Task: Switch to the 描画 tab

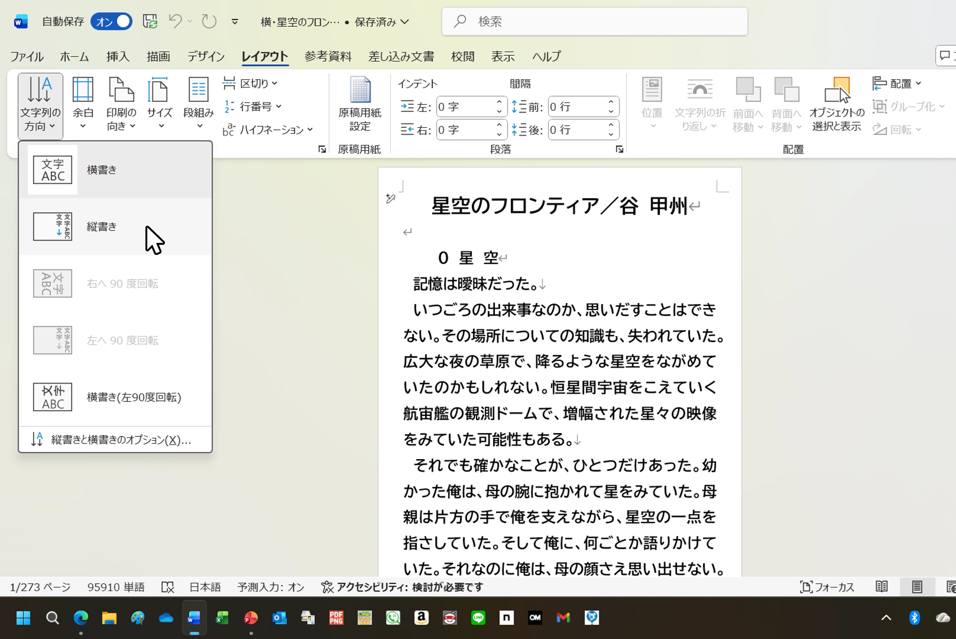Action: (158, 56)
